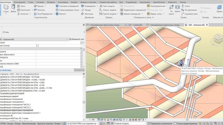Screen dimensions: 223x125
Task: Open the Ограждение dropdown arrow
Action: 97,6
